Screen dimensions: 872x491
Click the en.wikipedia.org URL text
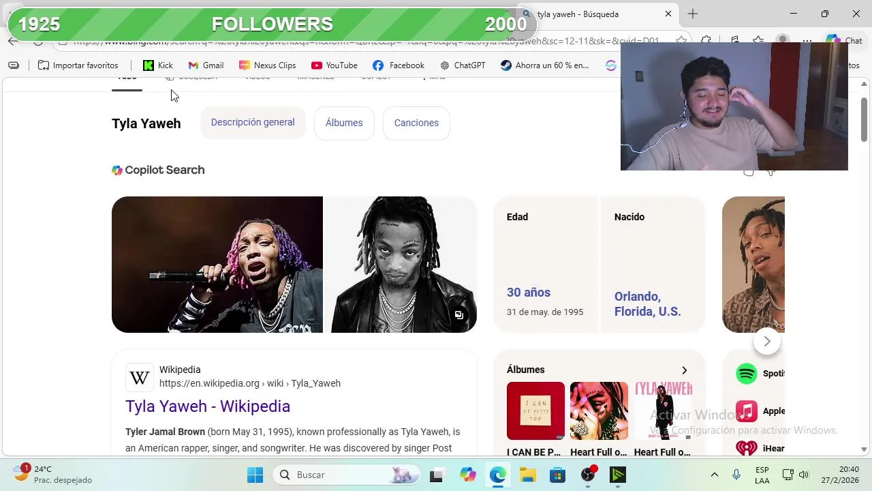coord(250,383)
